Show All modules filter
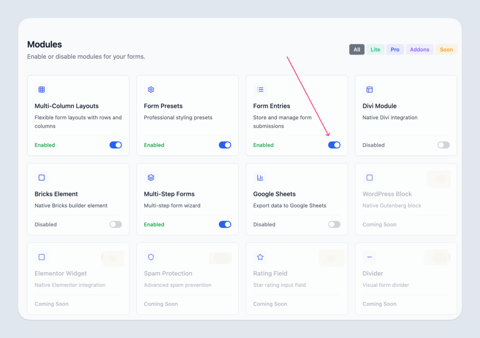This screenshot has width=480, height=338. click(357, 49)
